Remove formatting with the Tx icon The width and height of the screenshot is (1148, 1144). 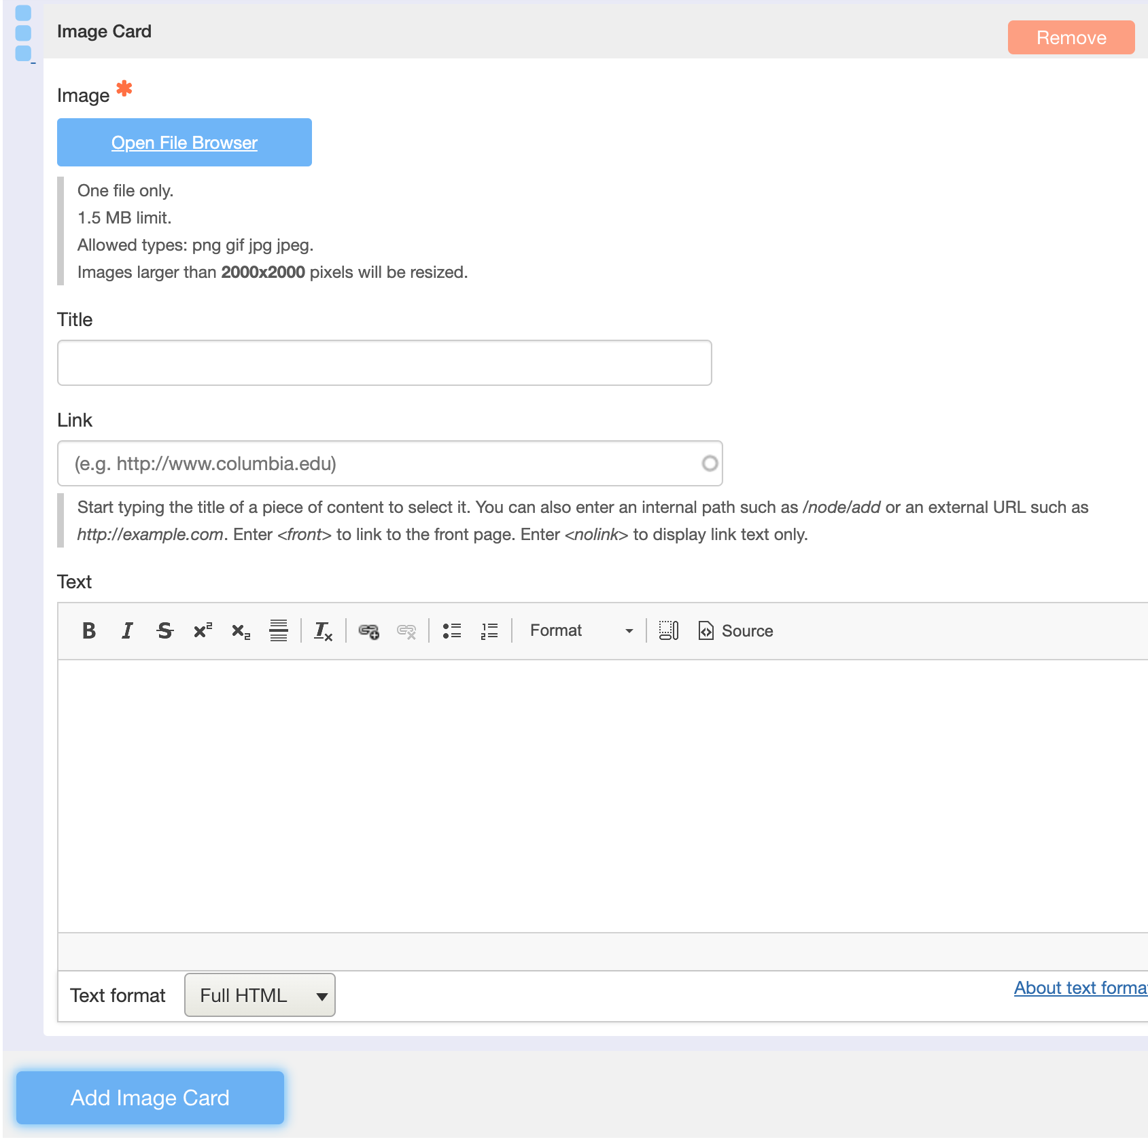point(323,630)
